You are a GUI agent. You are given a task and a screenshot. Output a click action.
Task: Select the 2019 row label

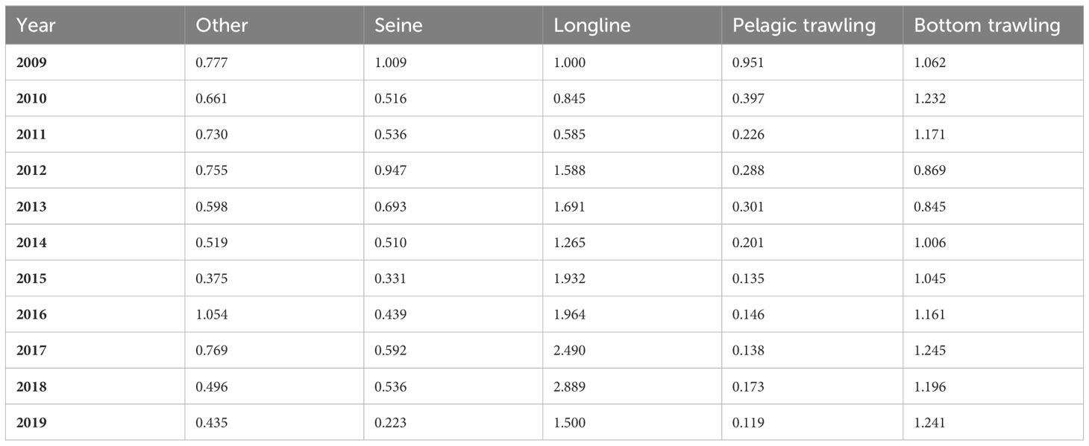pos(31,423)
